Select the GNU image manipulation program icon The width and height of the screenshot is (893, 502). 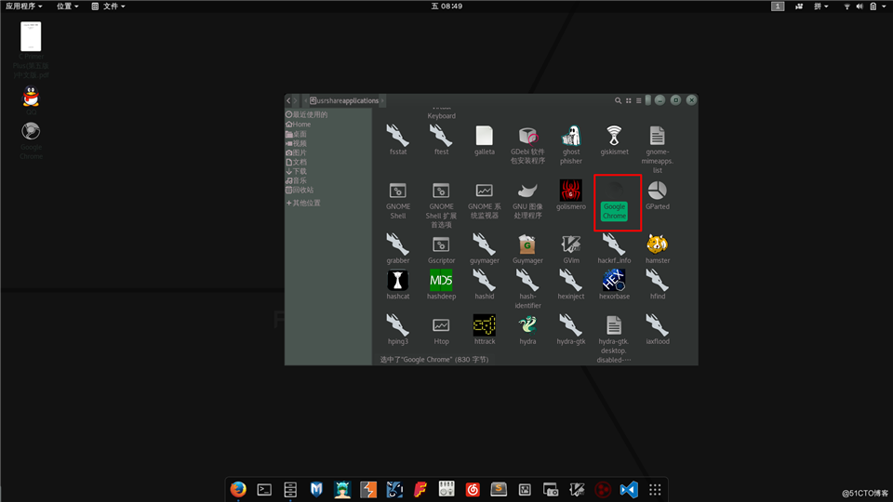(527, 190)
